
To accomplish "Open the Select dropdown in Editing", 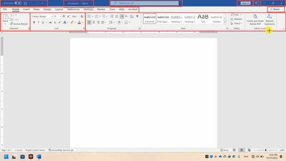I will coord(236,23).
